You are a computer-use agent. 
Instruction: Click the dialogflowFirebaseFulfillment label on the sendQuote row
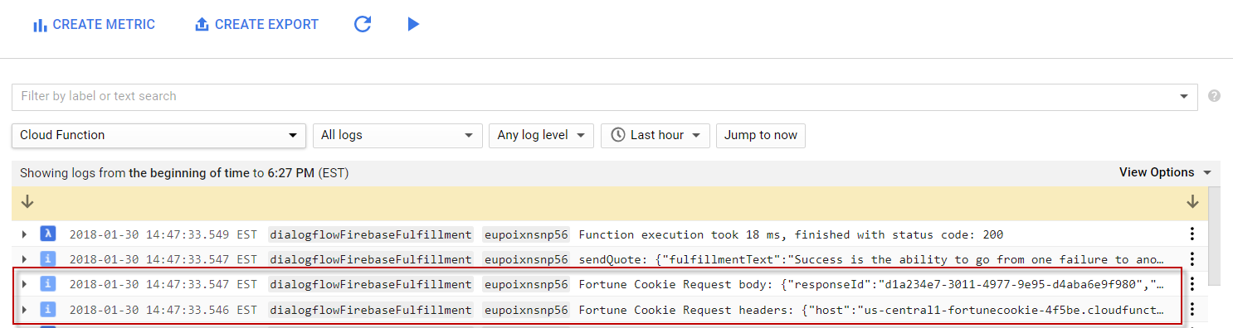tap(371, 259)
